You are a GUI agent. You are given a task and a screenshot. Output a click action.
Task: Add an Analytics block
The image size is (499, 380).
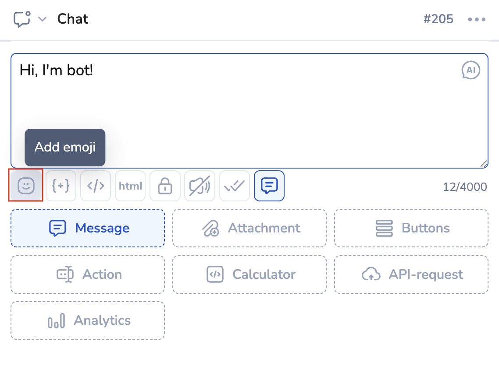[x=88, y=320]
